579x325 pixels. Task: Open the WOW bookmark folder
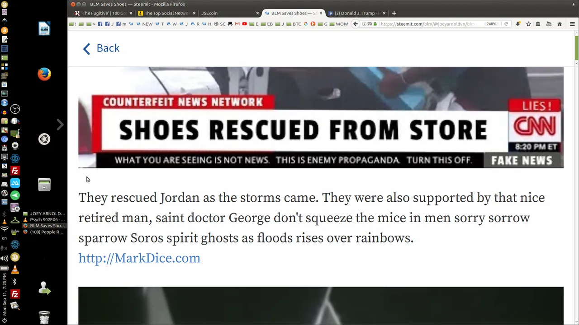339,24
